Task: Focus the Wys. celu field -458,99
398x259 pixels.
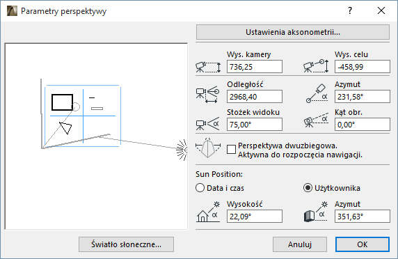Action: [x=363, y=67]
